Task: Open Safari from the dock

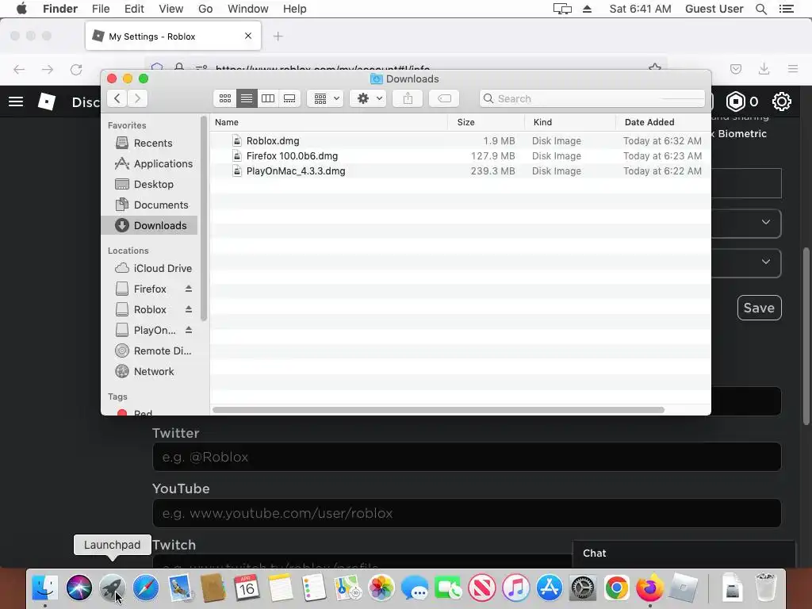Action: pos(146,588)
